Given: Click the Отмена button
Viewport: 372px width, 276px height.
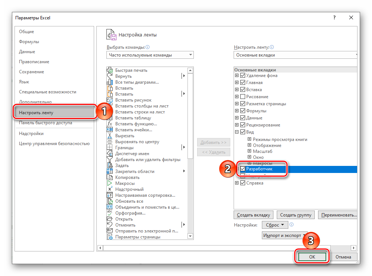Looking at the screenshot, I should click(x=343, y=257).
